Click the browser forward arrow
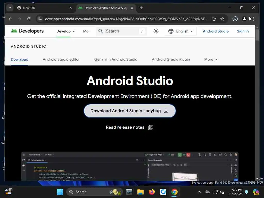The height and width of the screenshot is (198, 264). pyautogui.click(x=20, y=19)
